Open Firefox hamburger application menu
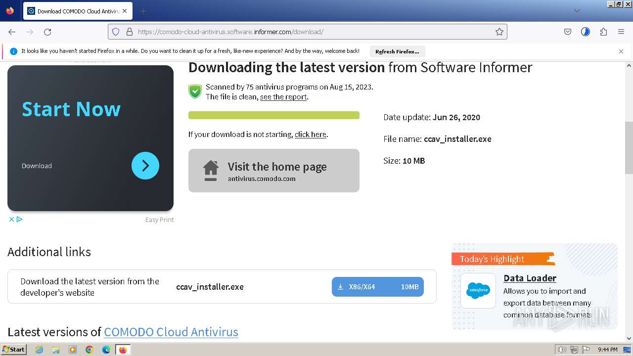 click(621, 32)
